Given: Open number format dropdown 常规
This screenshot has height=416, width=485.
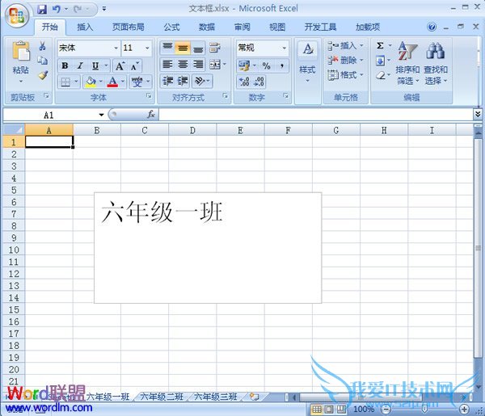Looking at the screenshot, I should (x=284, y=48).
